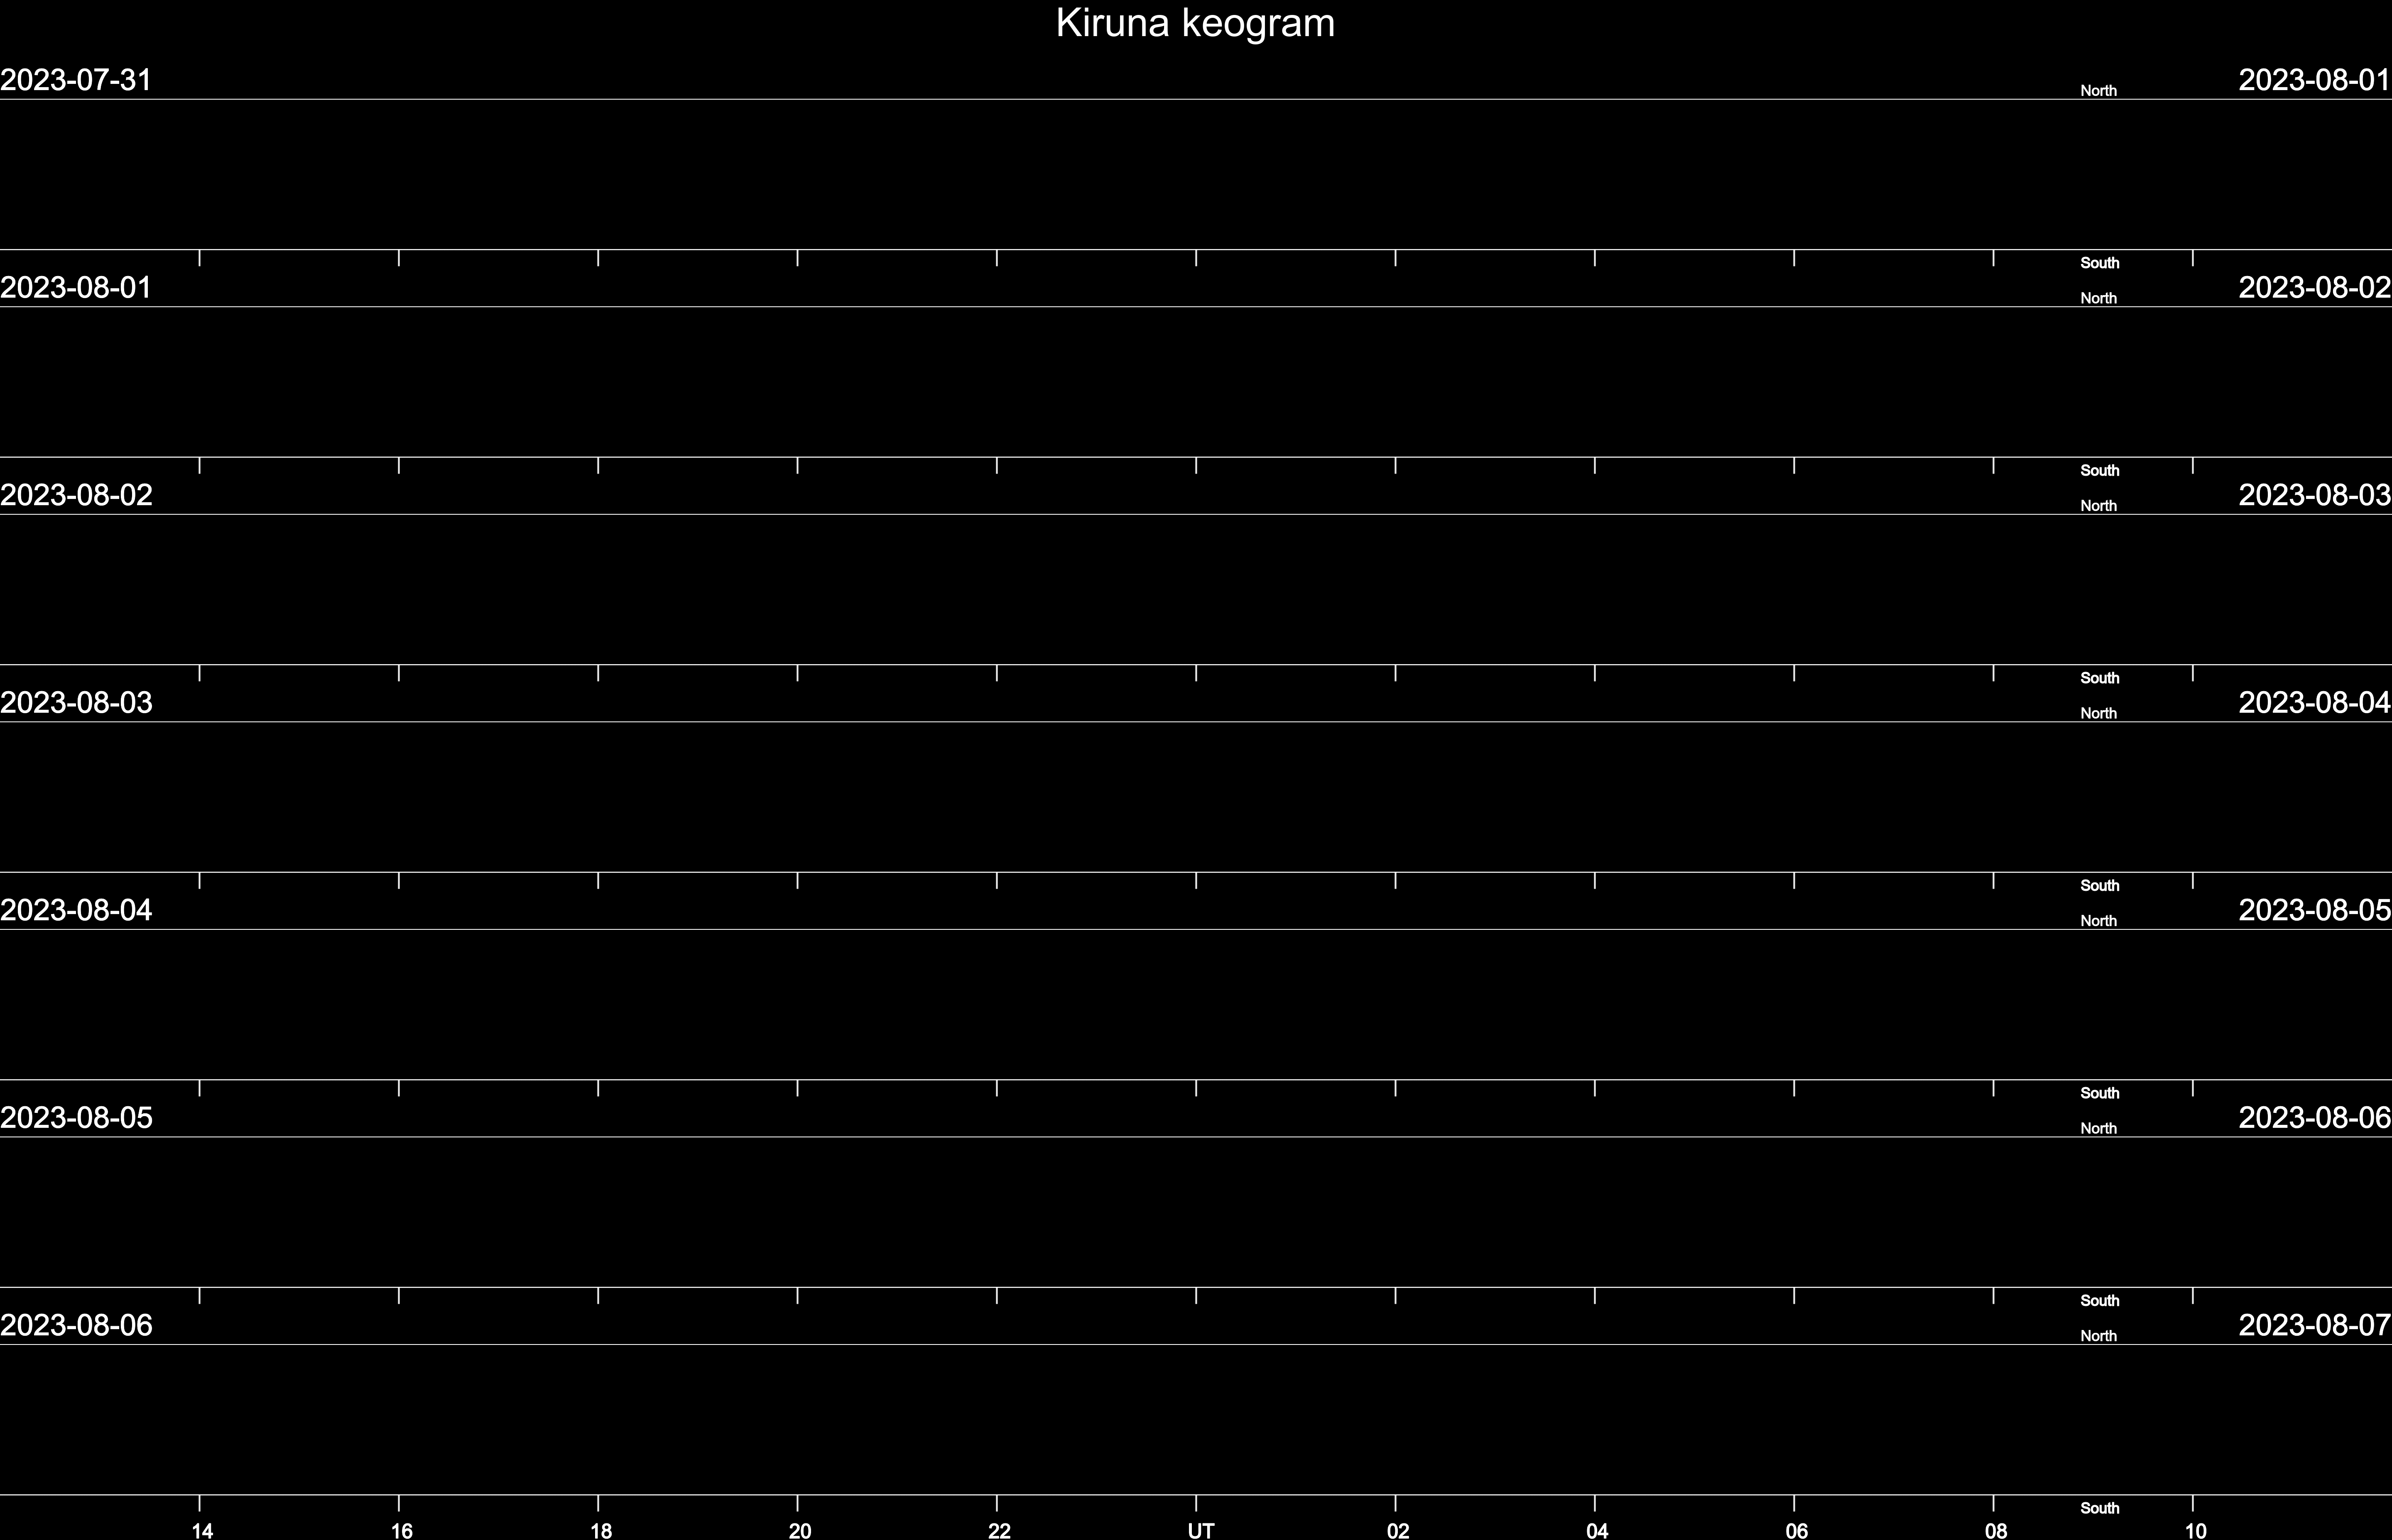Viewport: 2392px width, 1540px height.
Task: Click the '22' hour axis label
Action: (x=1000, y=1530)
